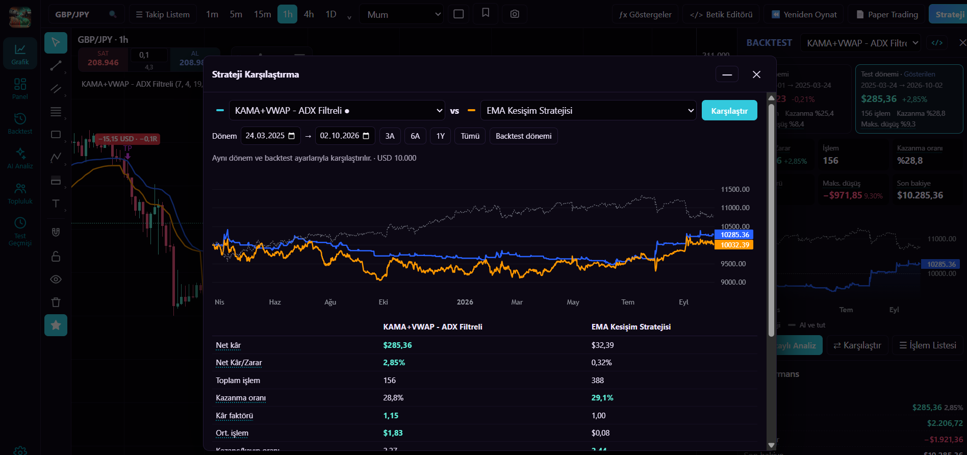This screenshot has width=967, height=455.
Task: Open the first strategy dropdown KAMA+VWAP
Action: (337, 110)
